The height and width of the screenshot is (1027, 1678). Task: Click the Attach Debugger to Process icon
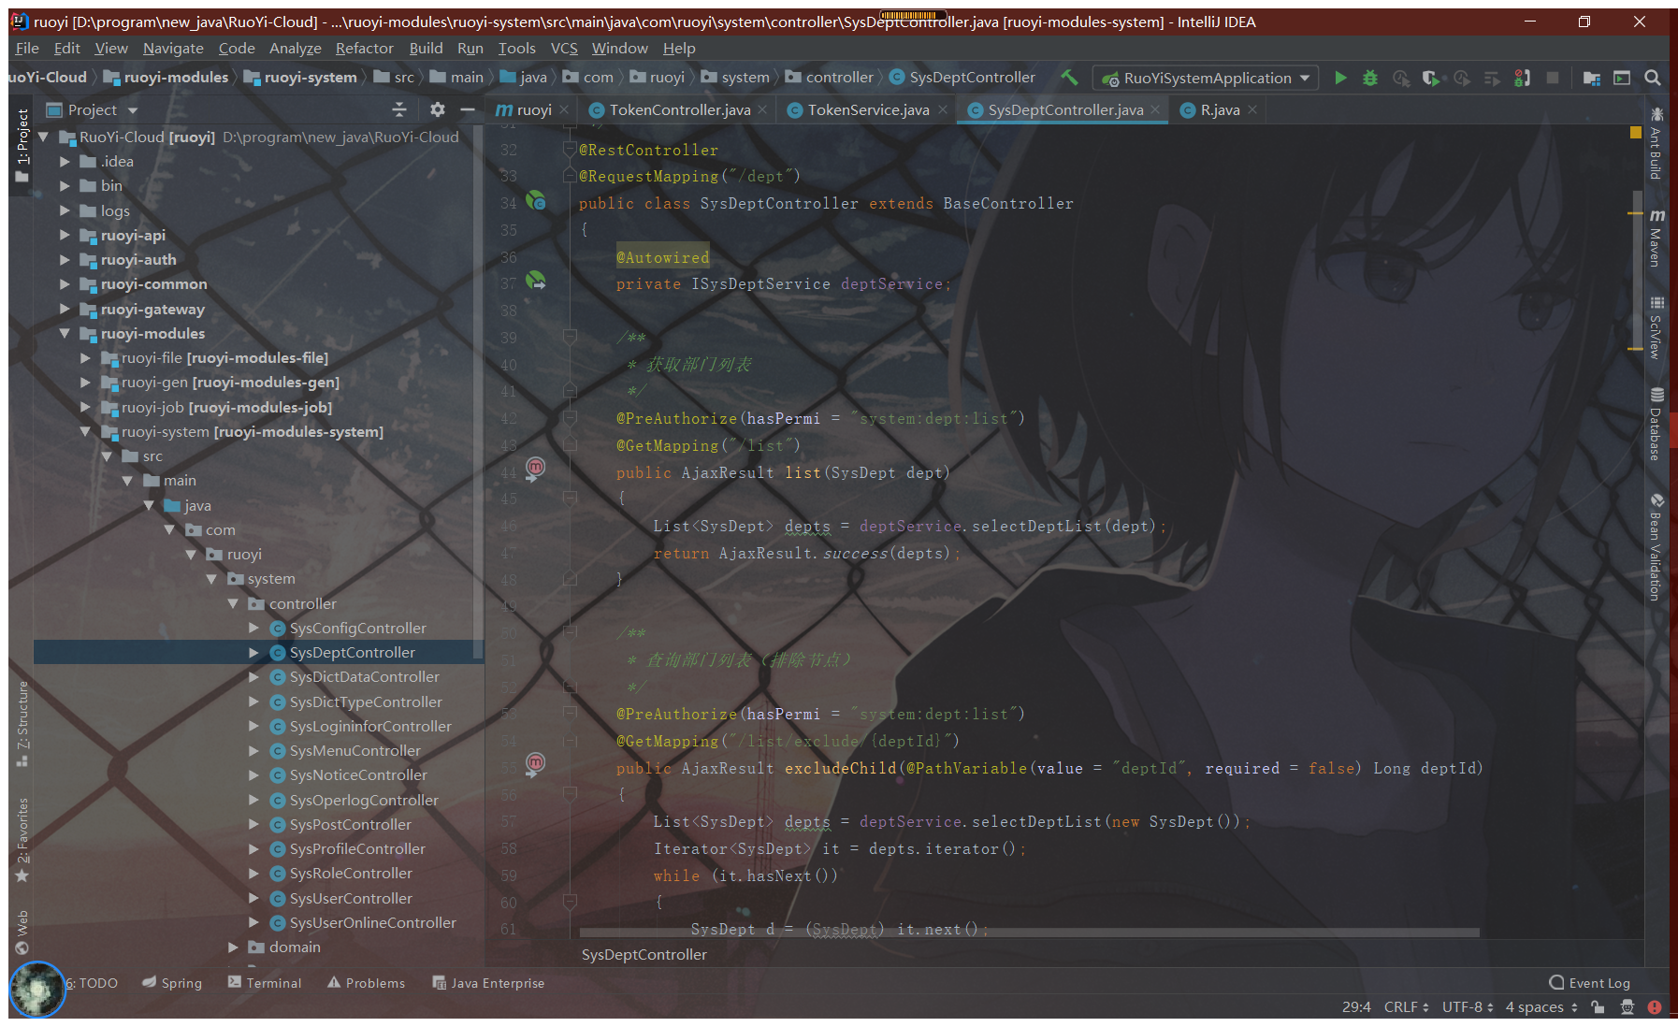point(1522,78)
